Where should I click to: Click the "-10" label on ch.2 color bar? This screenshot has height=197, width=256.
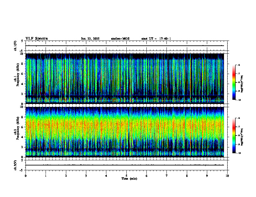(239, 153)
